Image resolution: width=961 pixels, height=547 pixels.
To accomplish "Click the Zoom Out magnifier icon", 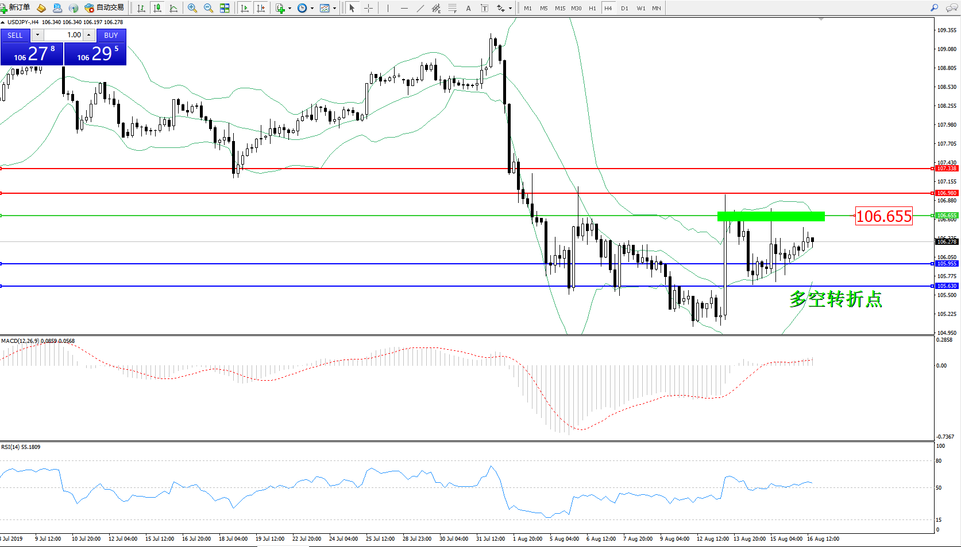I will (209, 8).
